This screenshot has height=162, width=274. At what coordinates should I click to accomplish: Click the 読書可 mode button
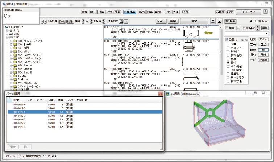click(263, 60)
